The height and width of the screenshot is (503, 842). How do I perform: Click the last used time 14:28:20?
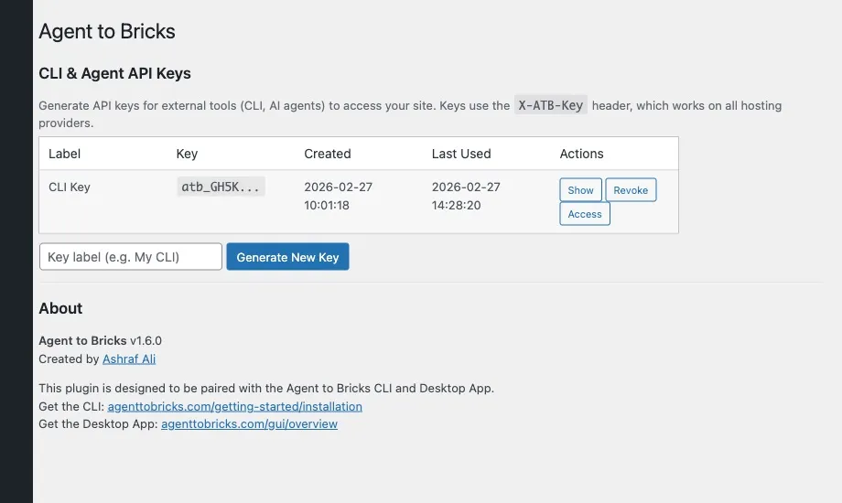(456, 205)
